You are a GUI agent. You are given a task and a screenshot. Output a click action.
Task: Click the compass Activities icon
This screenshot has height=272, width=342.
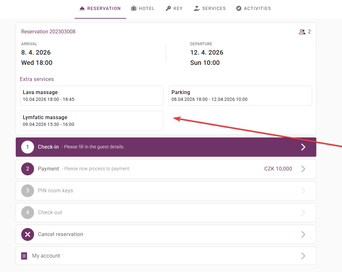coord(239,8)
